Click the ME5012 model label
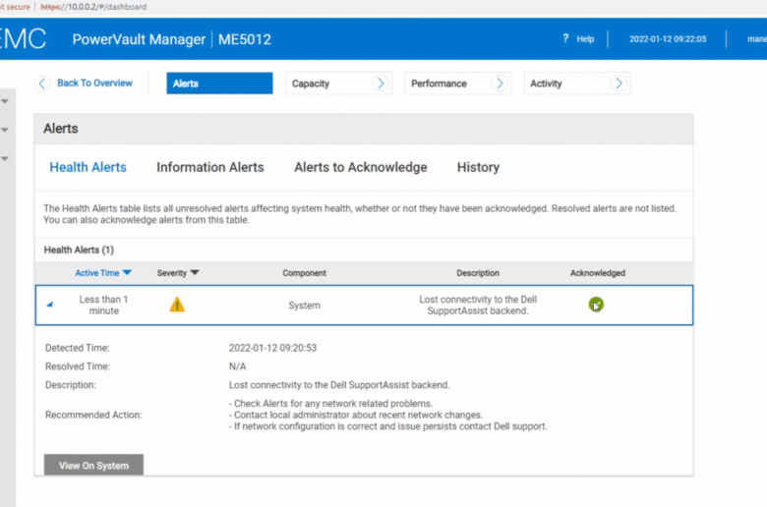The width and height of the screenshot is (767, 507). (245, 39)
